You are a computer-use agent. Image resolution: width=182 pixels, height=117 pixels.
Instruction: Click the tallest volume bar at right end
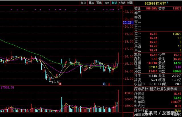(118, 106)
